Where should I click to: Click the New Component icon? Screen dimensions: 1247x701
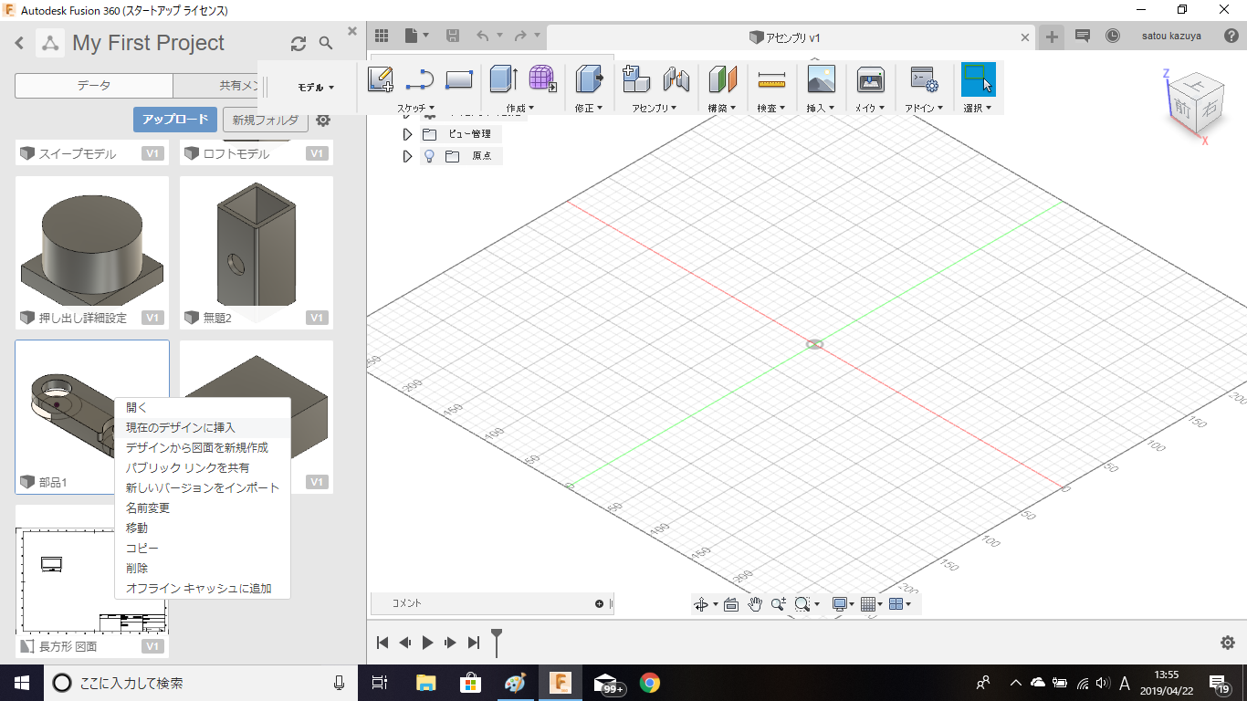pyautogui.click(x=636, y=79)
